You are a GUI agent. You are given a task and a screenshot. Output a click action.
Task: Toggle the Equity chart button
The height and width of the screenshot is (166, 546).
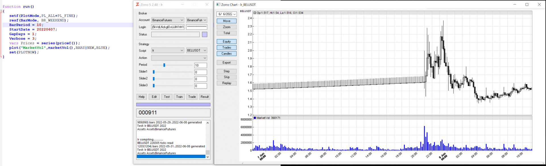pyautogui.click(x=227, y=41)
